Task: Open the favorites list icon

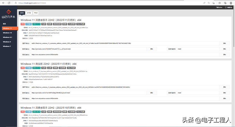Action: click(220, 3)
